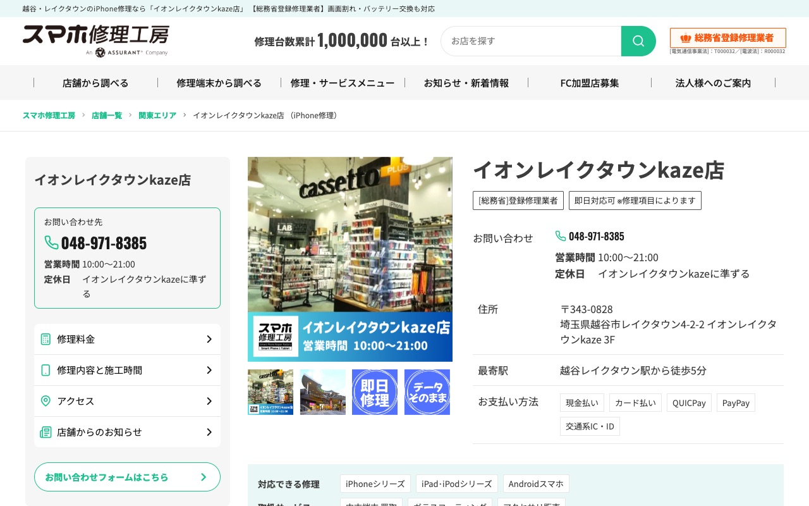Follow the スマホ修理工房 breadcrumb link
809x506 pixels.
pos(49,115)
